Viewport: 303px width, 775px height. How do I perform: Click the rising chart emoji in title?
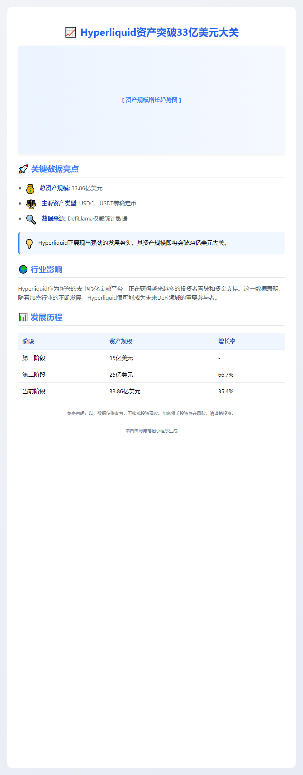click(71, 33)
